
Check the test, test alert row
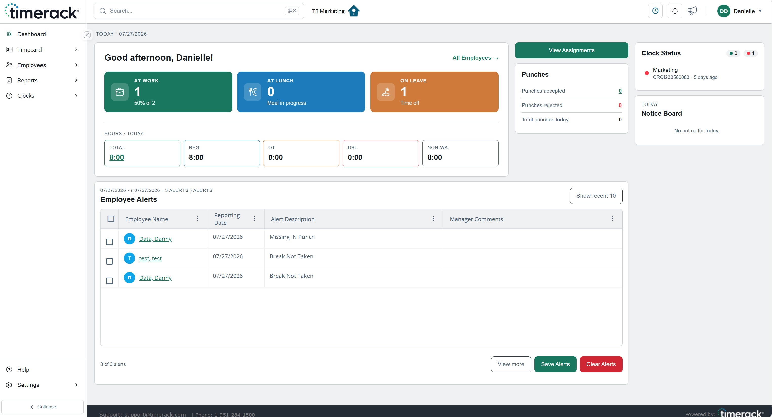click(x=110, y=261)
